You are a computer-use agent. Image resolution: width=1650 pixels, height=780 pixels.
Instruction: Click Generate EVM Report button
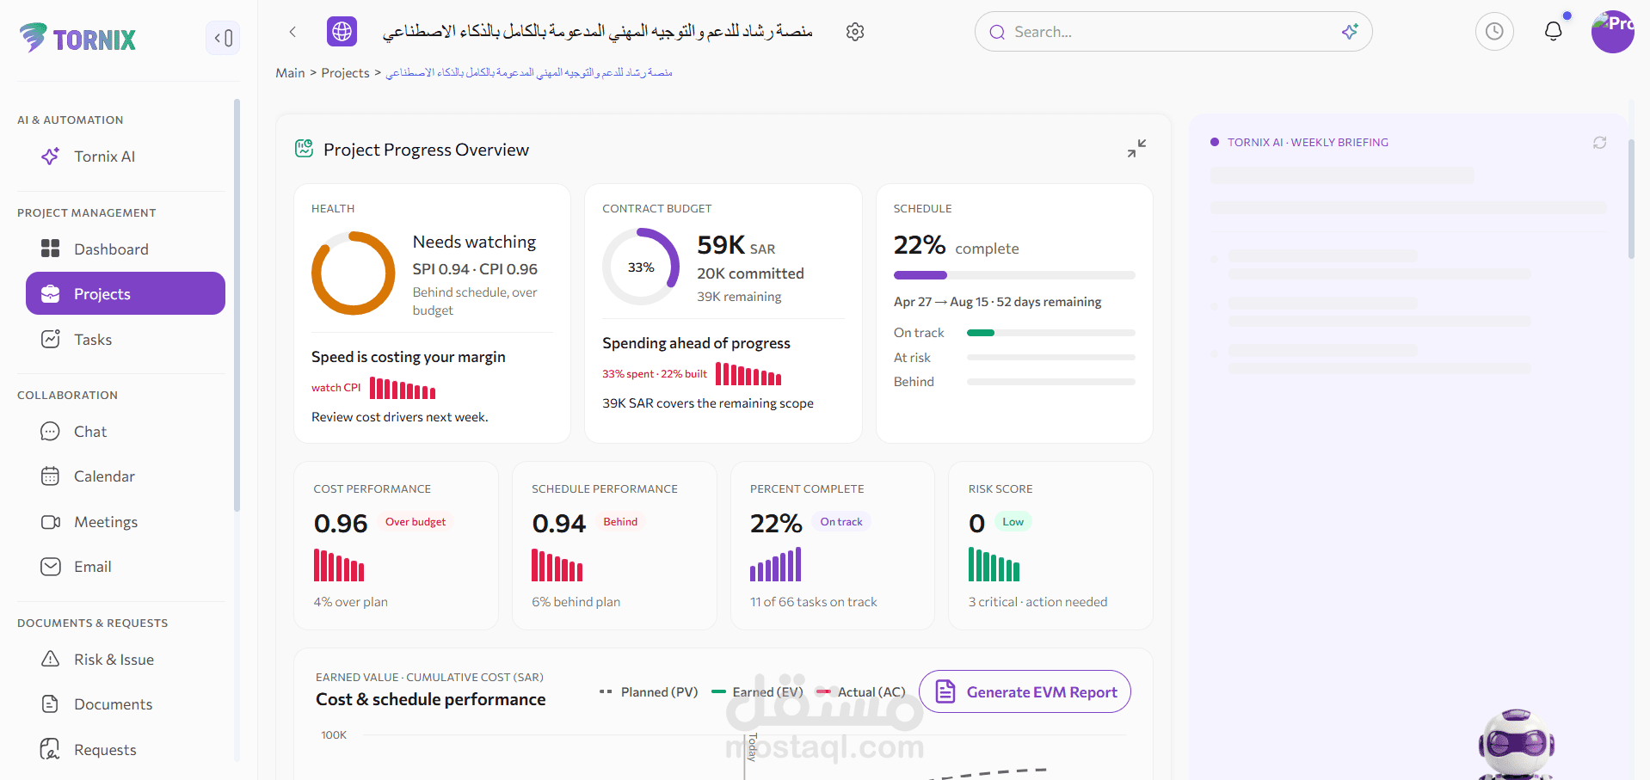1025,691
